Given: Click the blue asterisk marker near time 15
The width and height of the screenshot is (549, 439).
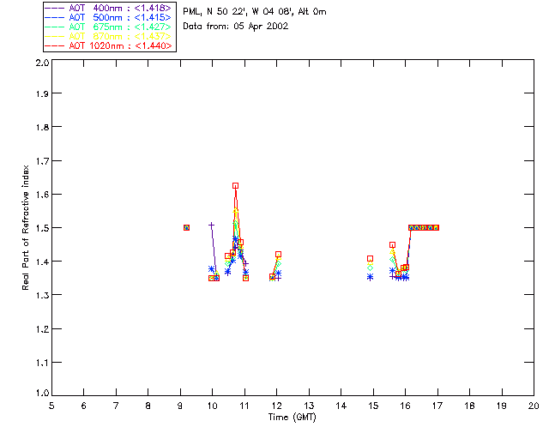Looking at the screenshot, I should (x=370, y=277).
